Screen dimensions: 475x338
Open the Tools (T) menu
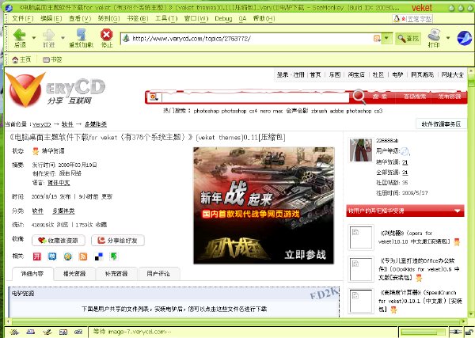pyautogui.click(x=166, y=18)
